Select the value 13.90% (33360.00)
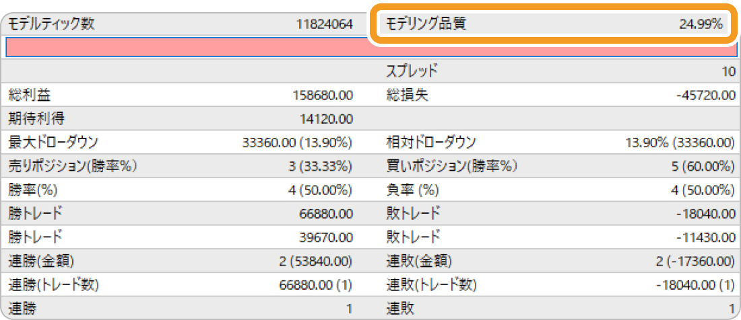 click(680, 143)
